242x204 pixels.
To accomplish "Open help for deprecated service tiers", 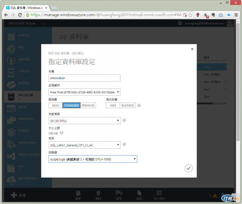I will pos(139,105).
